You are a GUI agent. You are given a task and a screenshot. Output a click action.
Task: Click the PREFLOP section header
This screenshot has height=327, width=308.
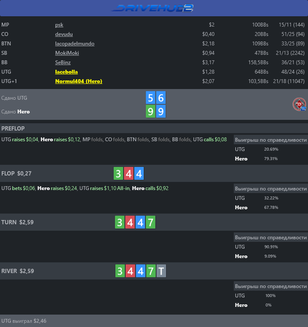click(13, 128)
